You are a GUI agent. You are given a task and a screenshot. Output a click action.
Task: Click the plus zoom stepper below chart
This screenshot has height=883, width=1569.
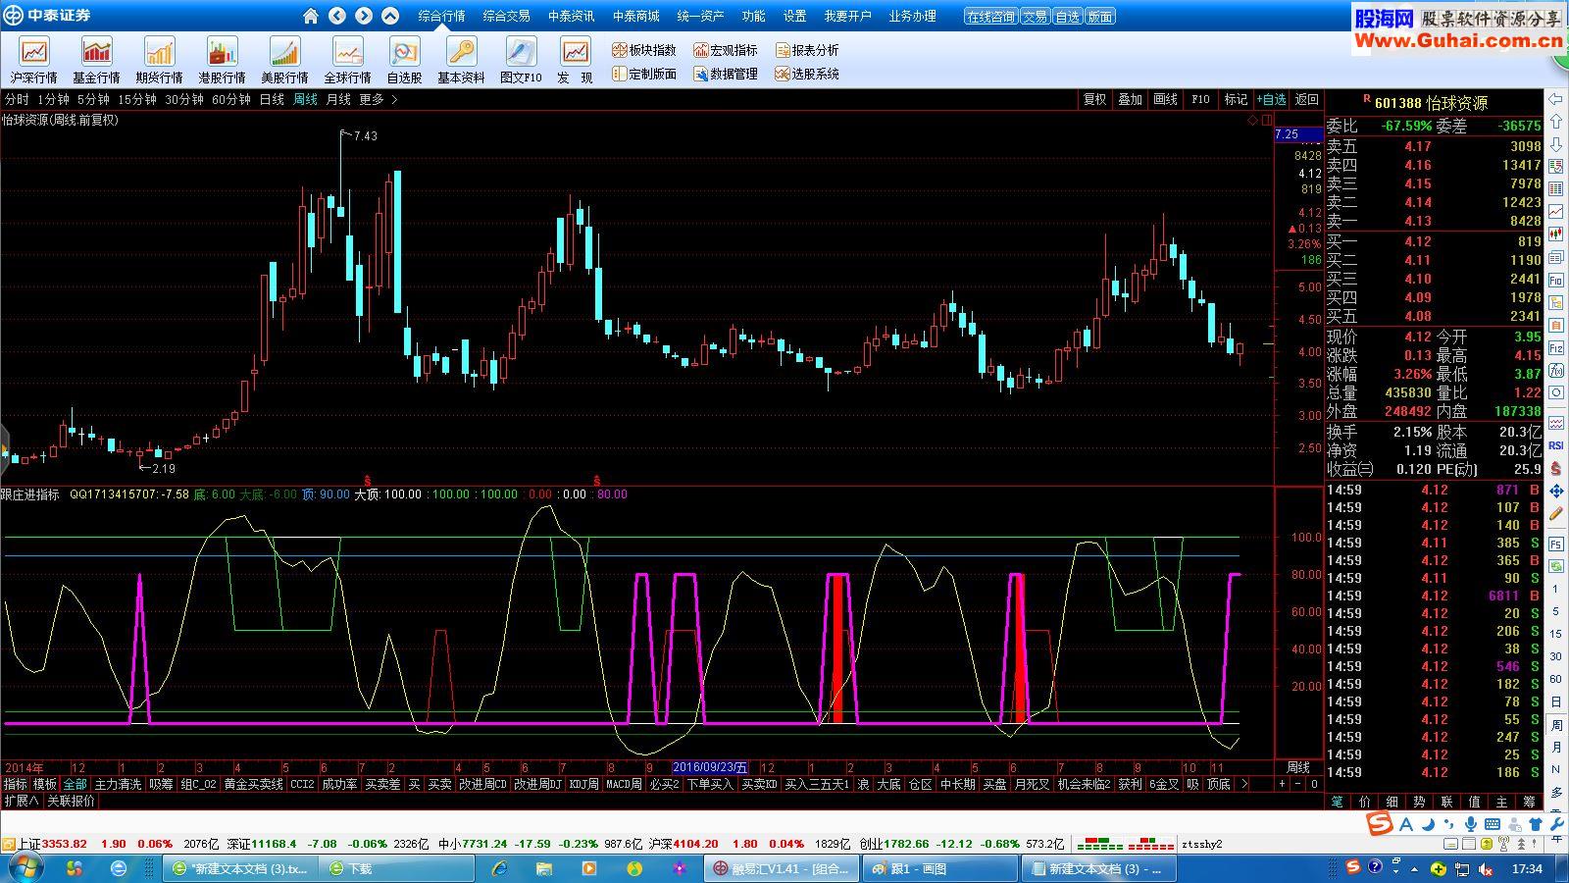[1282, 784]
